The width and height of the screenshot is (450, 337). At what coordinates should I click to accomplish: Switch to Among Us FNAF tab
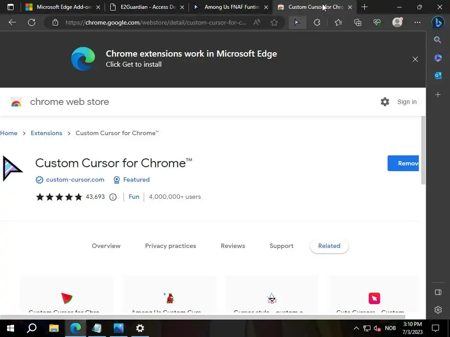(231, 7)
